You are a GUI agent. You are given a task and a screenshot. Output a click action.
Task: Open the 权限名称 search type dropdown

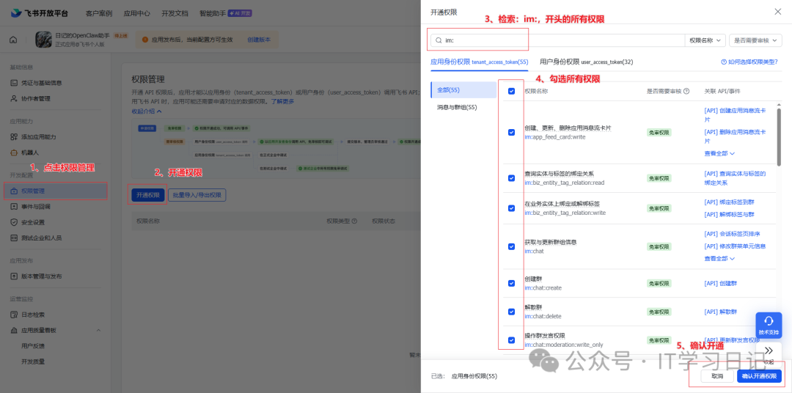click(705, 40)
